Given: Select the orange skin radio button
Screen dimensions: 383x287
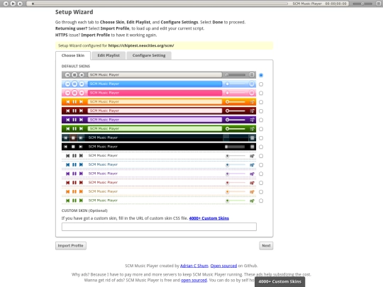Looking at the screenshot, I should [261, 102].
